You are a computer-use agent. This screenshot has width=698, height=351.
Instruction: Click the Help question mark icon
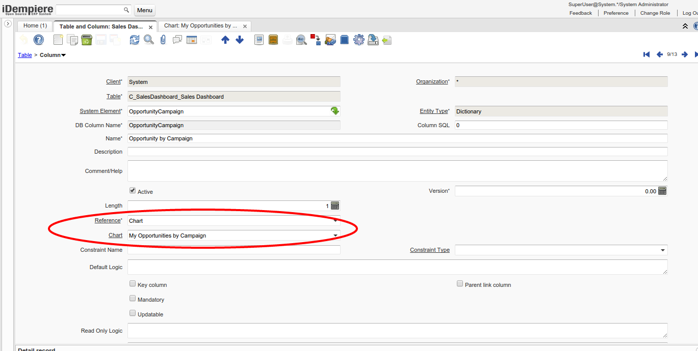coord(39,40)
